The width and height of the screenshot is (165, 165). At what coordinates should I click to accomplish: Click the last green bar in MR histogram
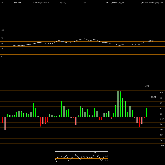(x=147, y=113)
